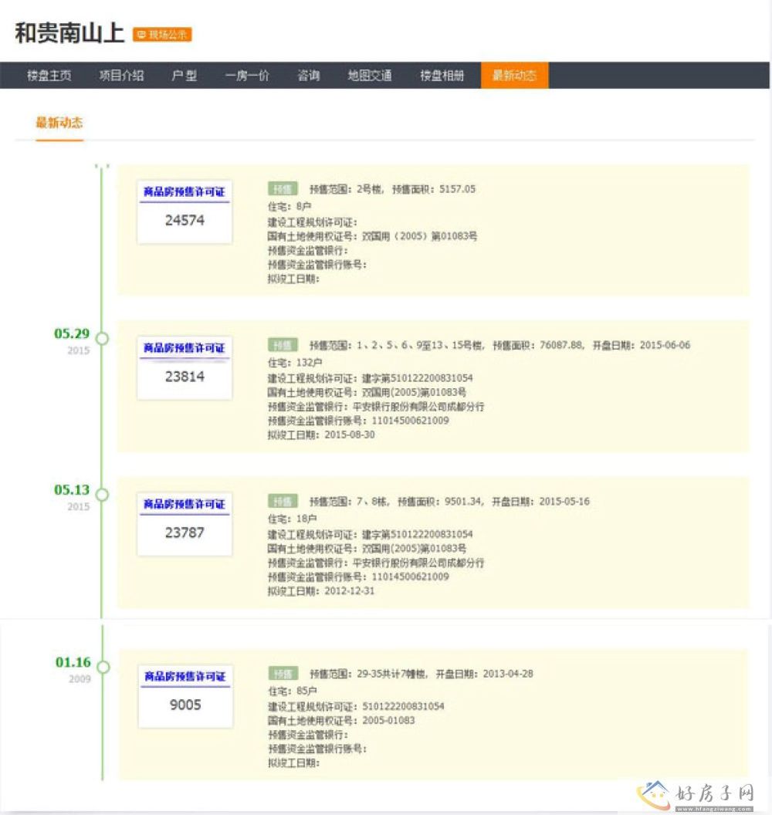Click the 01.16 timeline marker circle

[103, 666]
